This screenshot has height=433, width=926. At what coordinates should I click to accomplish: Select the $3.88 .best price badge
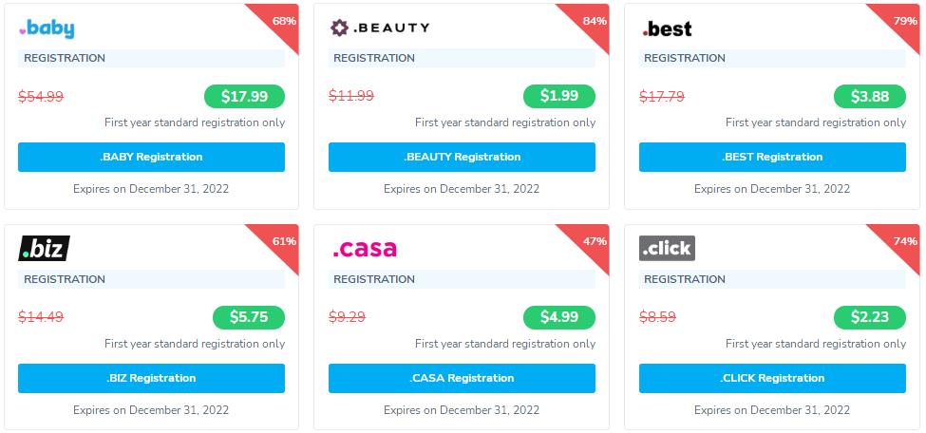coord(869,96)
